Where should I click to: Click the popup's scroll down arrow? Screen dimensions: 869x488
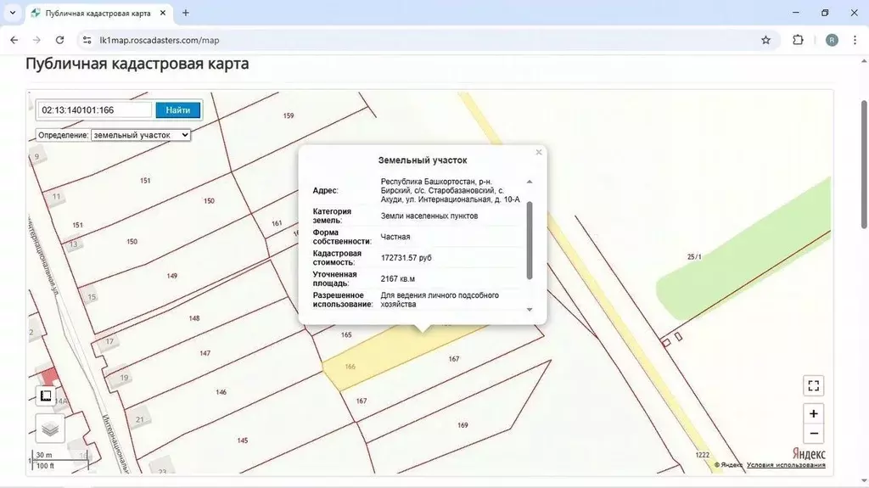pos(530,310)
